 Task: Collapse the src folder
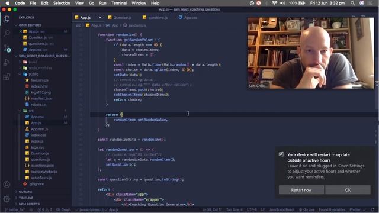pos(31,111)
